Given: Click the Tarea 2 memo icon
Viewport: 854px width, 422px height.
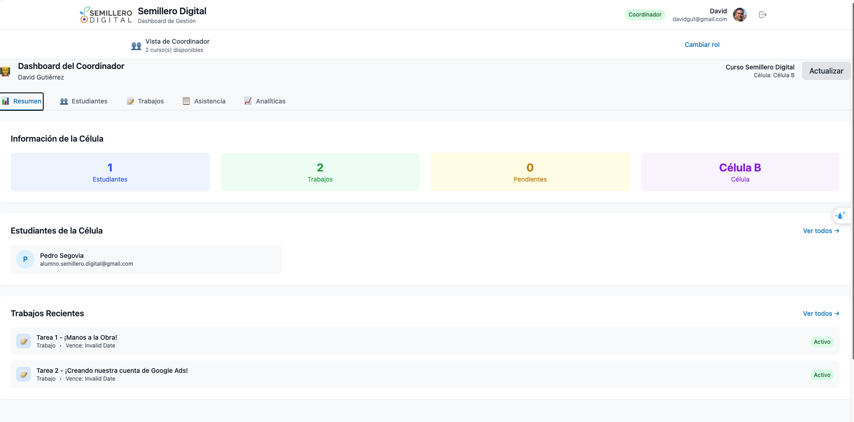Looking at the screenshot, I should click(x=23, y=374).
